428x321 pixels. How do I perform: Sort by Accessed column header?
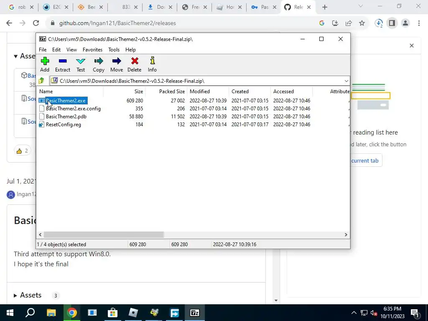tap(291, 92)
